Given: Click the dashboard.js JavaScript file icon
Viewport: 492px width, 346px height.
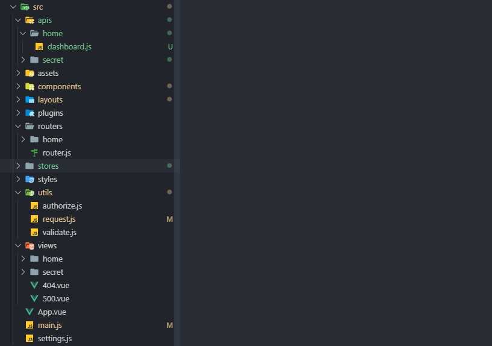Looking at the screenshot, I should coord(39,46).
